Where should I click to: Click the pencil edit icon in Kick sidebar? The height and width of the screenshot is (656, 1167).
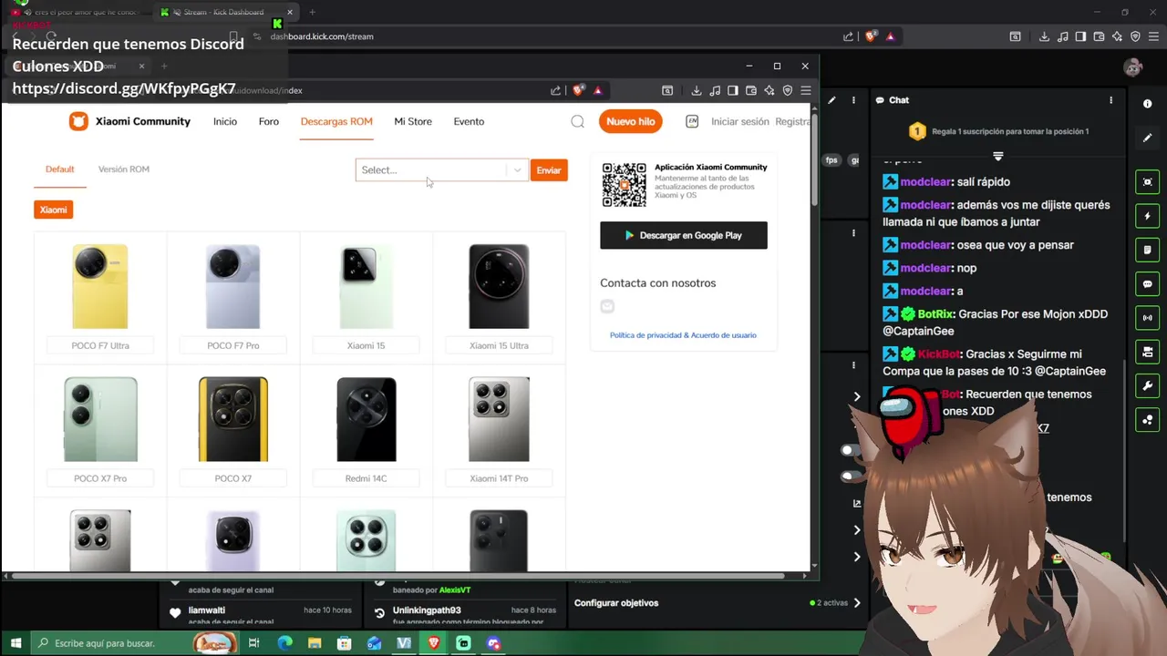coord(1147,138)
